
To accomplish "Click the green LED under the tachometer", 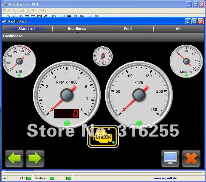I will click(67, 123).
